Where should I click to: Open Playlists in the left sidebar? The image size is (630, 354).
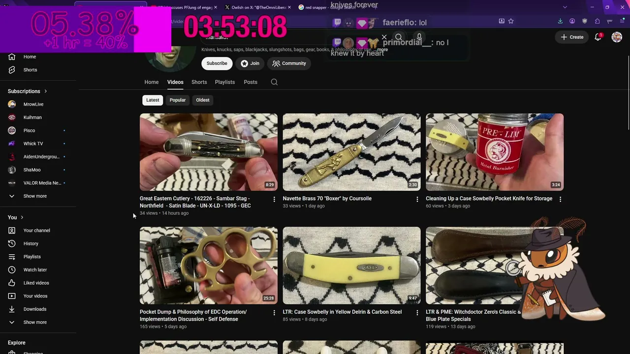(32, 257)
